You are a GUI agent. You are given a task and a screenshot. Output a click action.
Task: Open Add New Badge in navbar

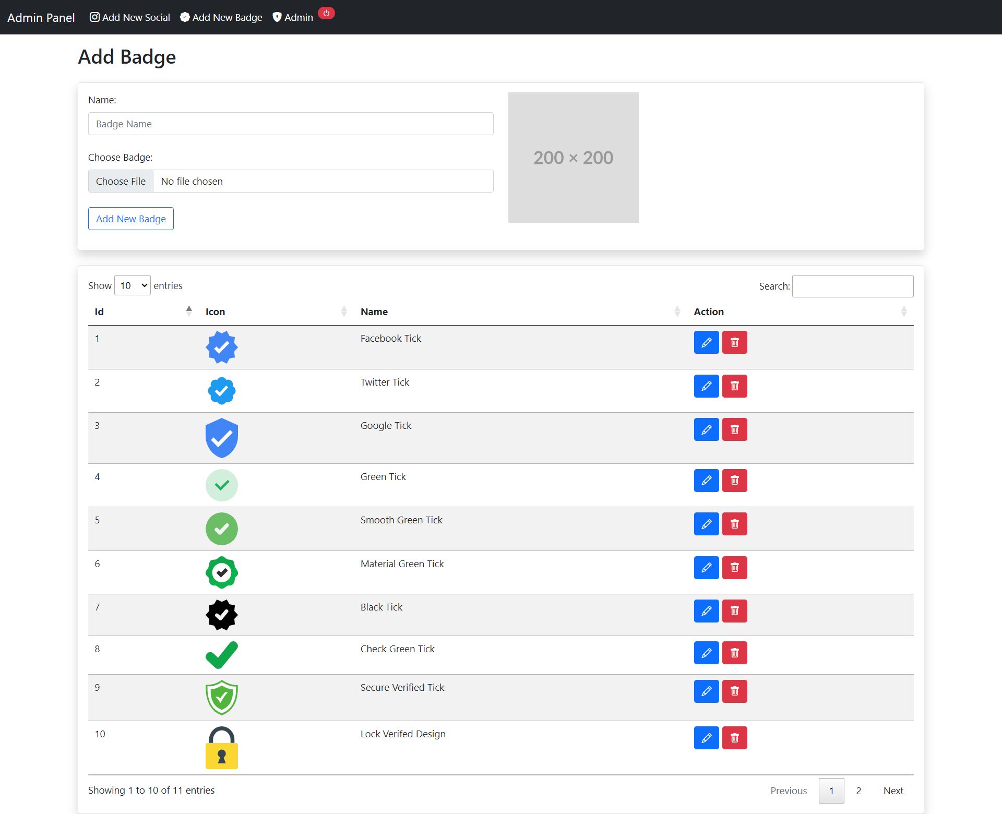(221, 17)
